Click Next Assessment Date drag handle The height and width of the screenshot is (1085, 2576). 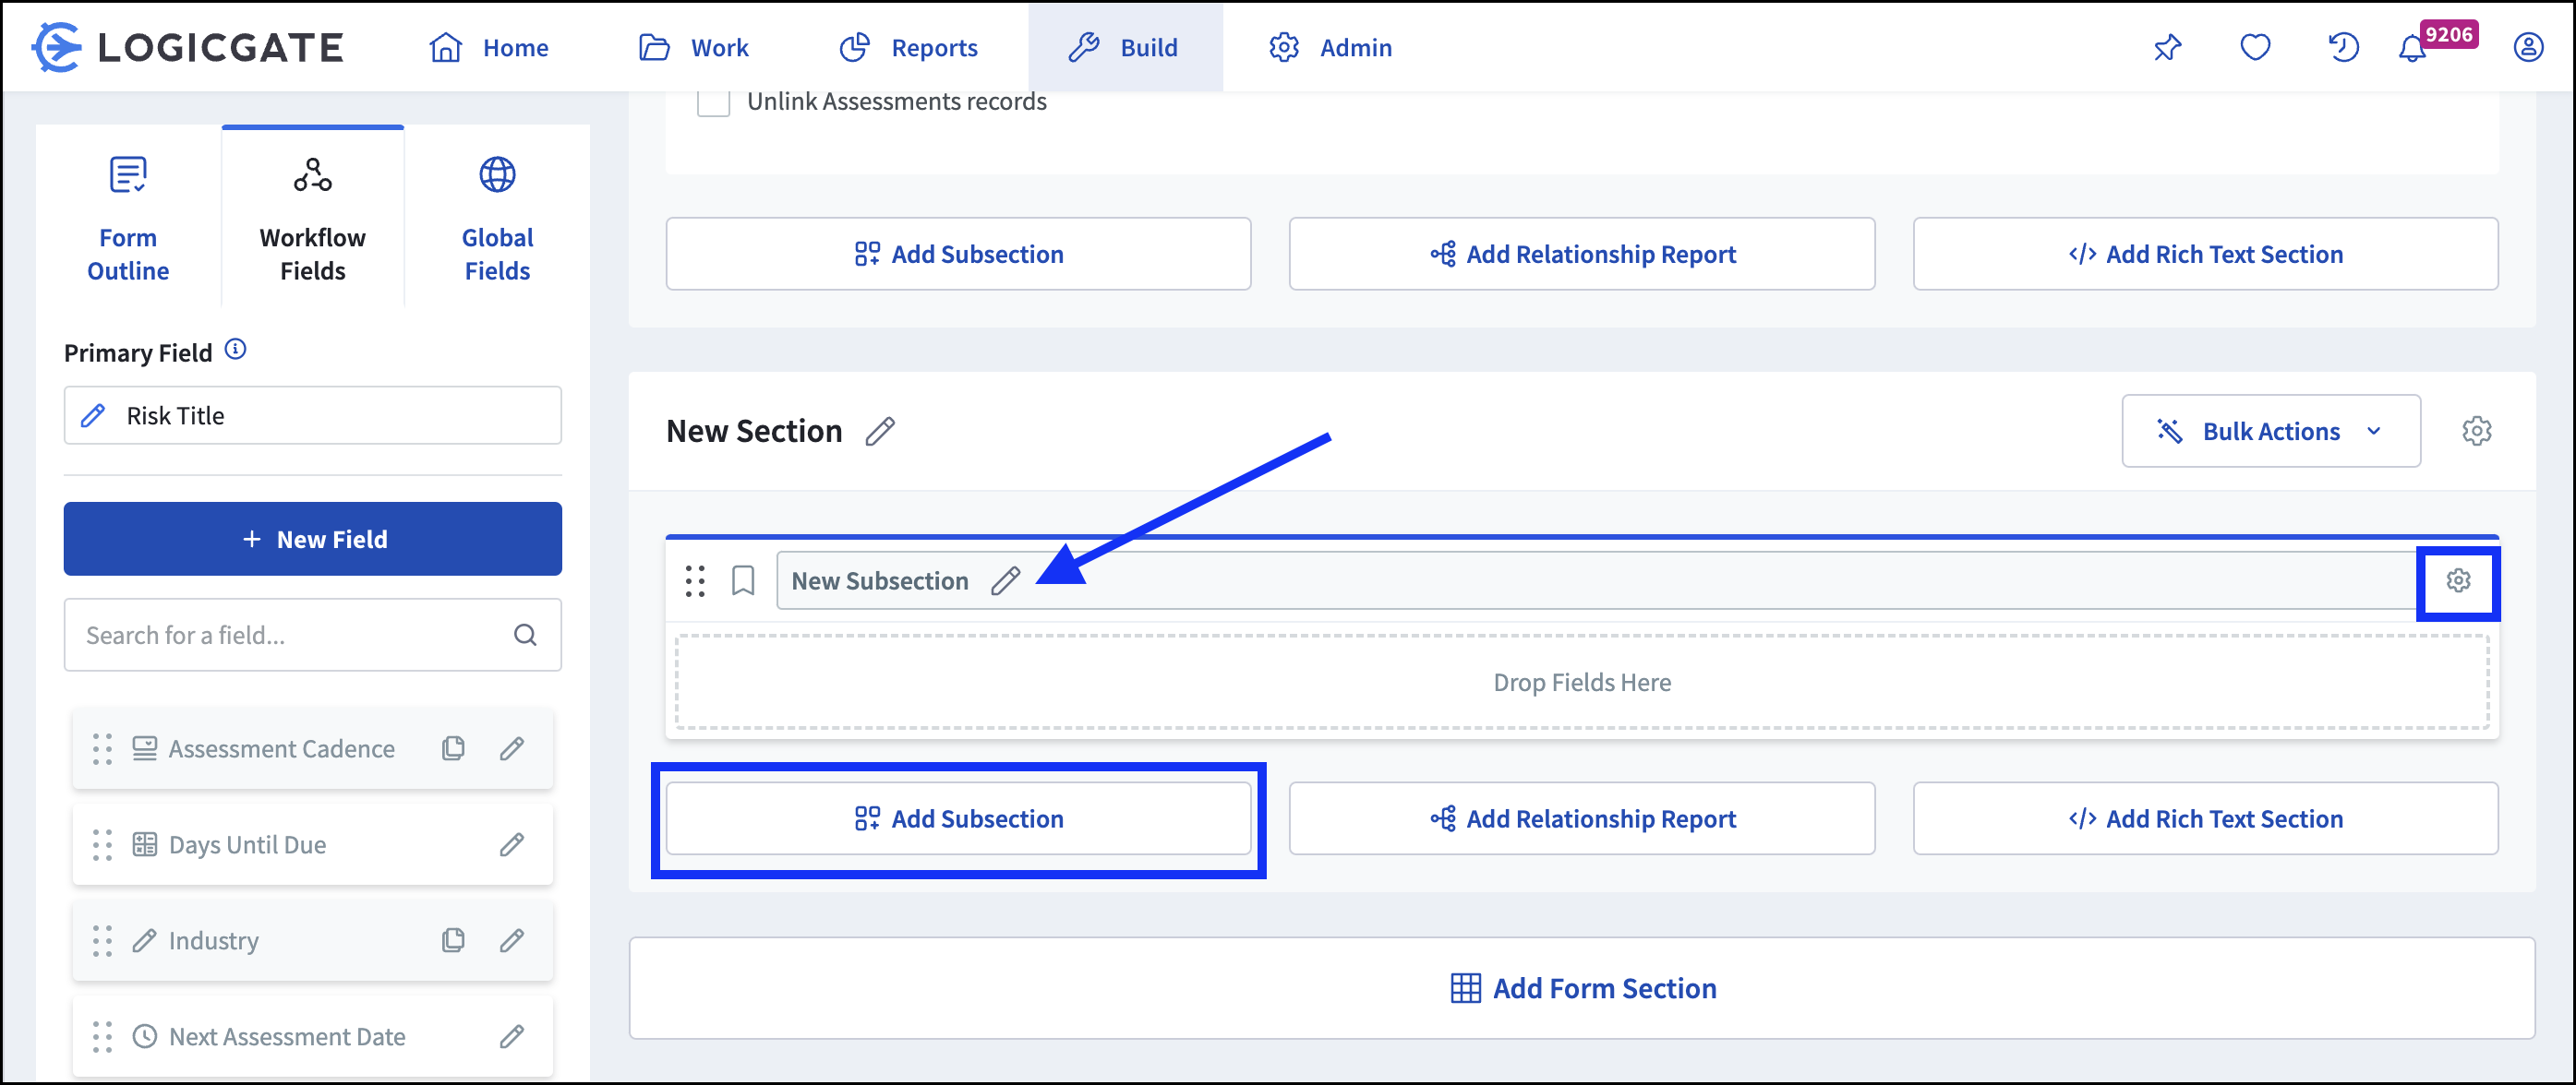click(x=102, y=1036)
